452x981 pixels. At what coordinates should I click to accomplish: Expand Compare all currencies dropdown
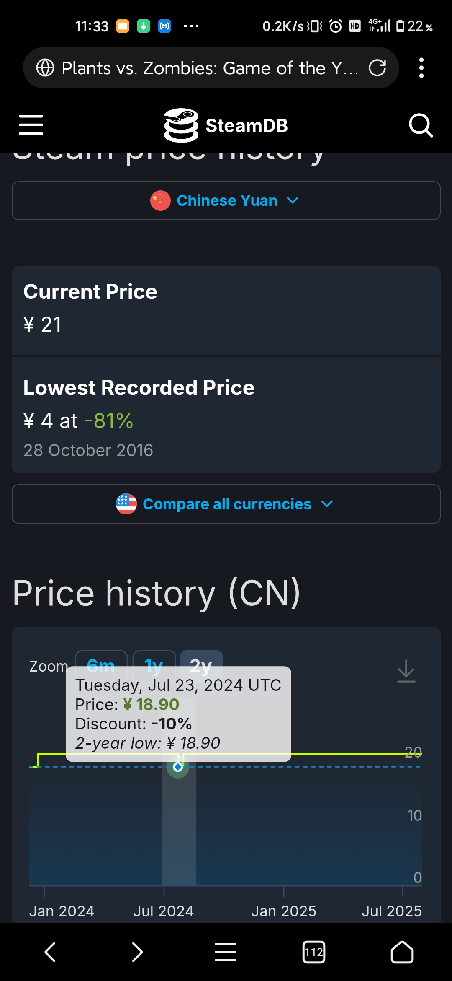tap(226, 504)
